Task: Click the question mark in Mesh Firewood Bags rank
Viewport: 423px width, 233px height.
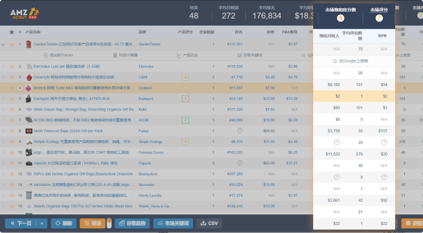Action: (x=240, y=131)
